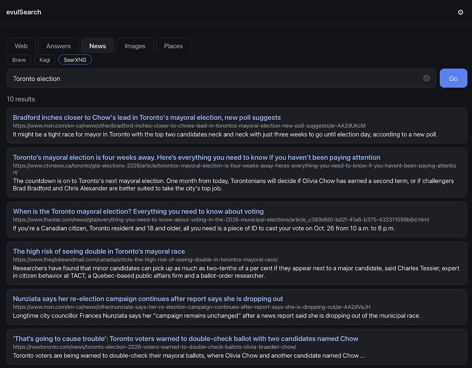Focus the search field containing Toronto election
The width and height of the screenshot is (472, 368).
pyautogui.click(x=221, y=78)
